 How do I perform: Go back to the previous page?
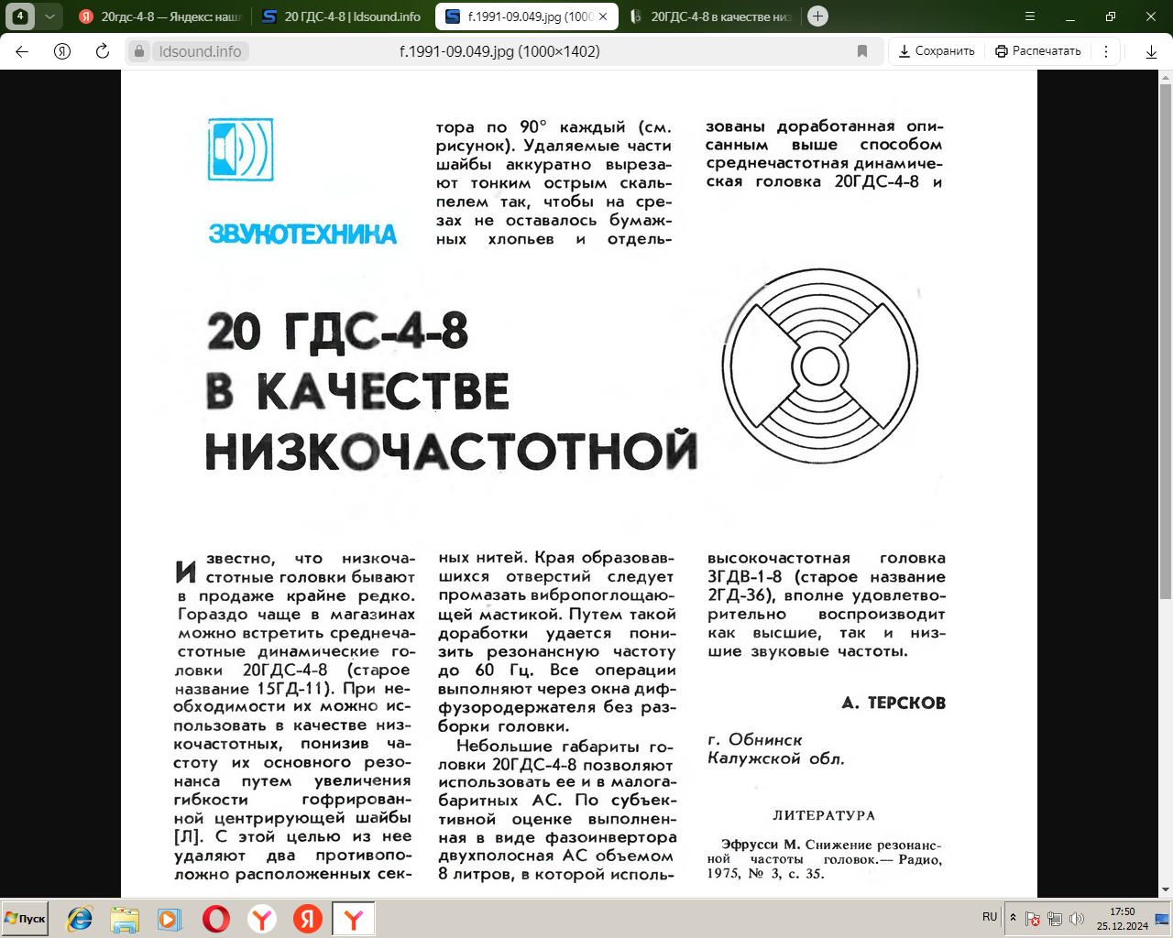pos(22,51)
